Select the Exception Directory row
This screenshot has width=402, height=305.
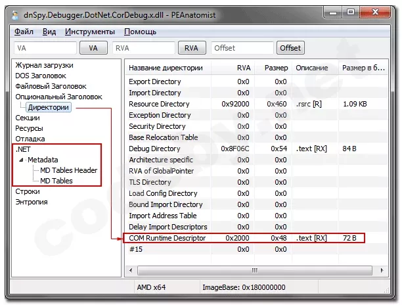point(256,115)
